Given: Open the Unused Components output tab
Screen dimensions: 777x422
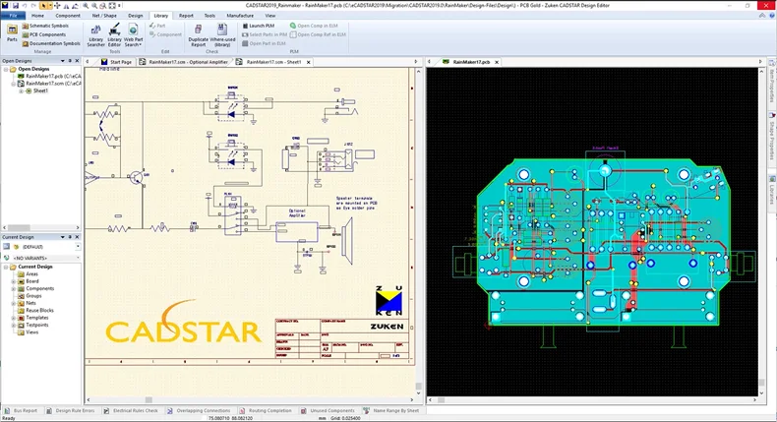Looking at the screenshot, I should tap(328, 410).
